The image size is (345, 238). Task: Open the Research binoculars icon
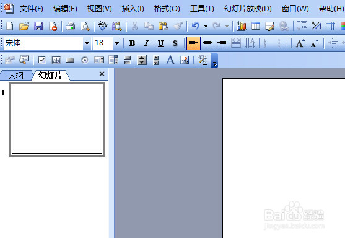[116, 26]
